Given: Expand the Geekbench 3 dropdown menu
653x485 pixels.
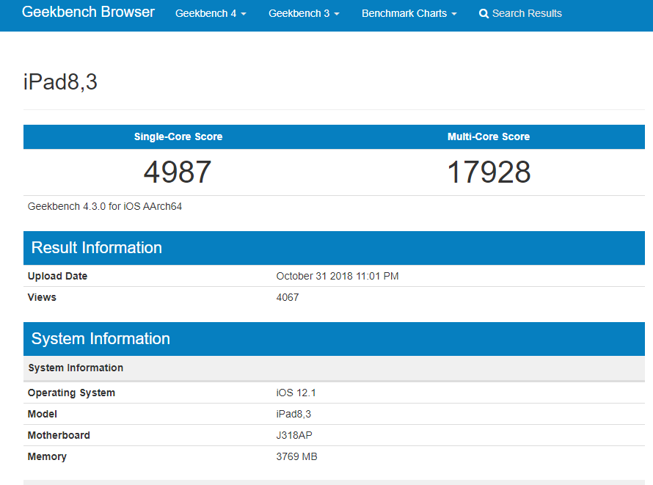Looking at the screenshot, I should (x=304, y=13).
